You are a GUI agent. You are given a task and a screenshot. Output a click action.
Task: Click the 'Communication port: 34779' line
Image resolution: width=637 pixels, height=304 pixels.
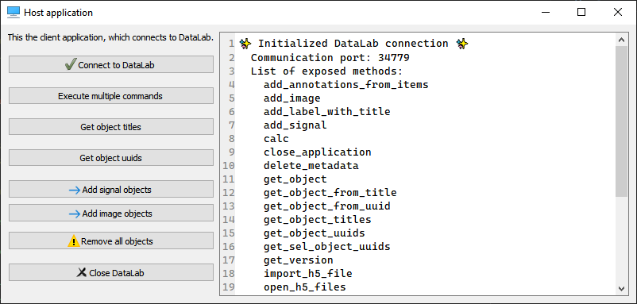pyautogui.click(x=330, y=58)
